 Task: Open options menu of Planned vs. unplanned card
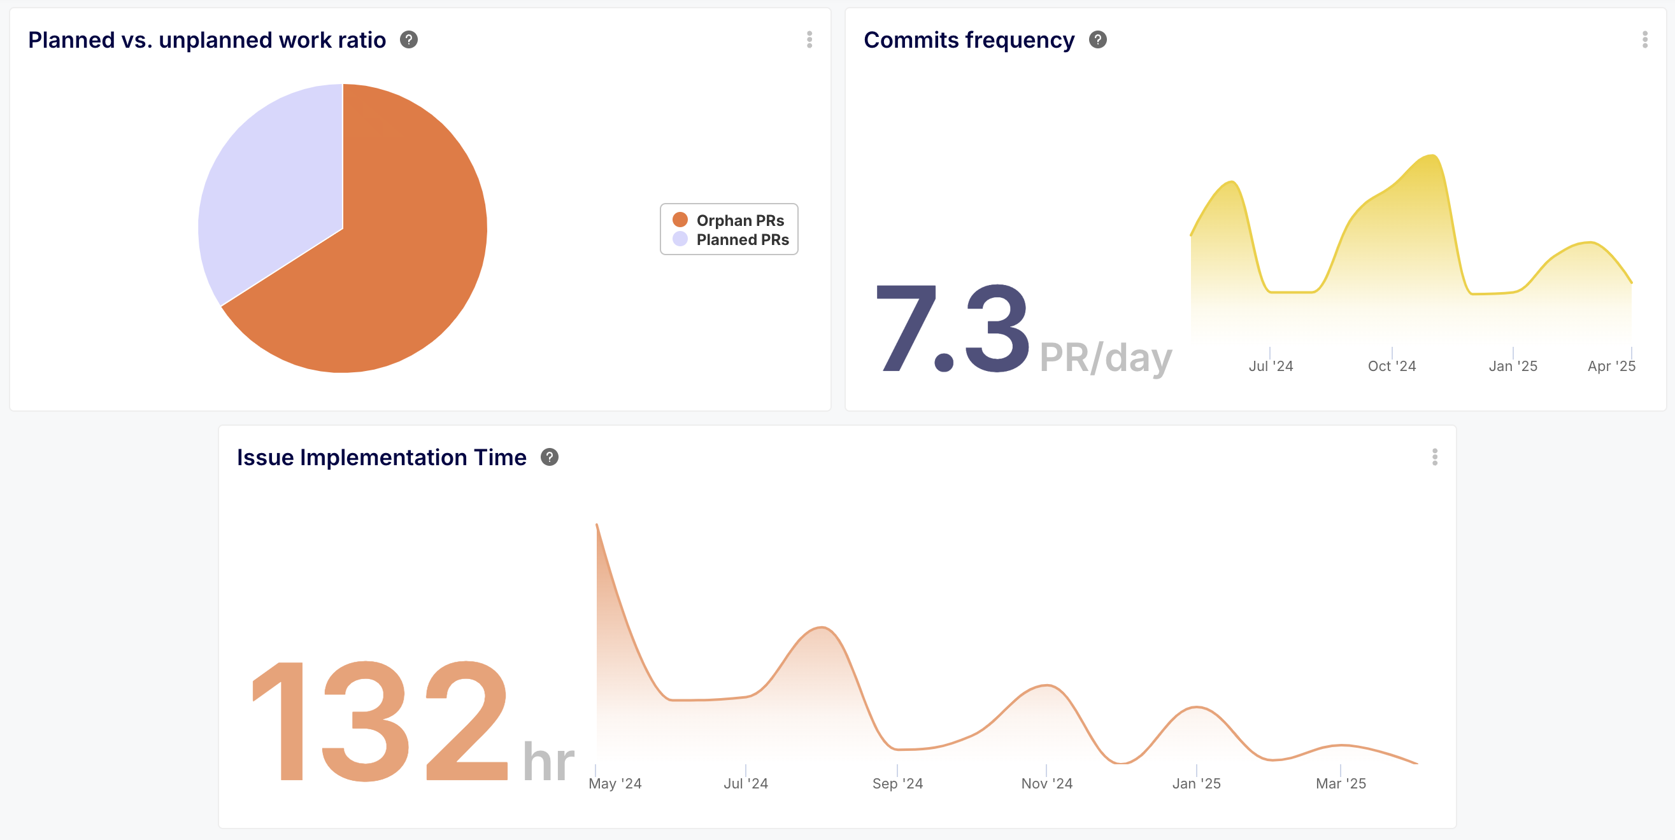809,39
